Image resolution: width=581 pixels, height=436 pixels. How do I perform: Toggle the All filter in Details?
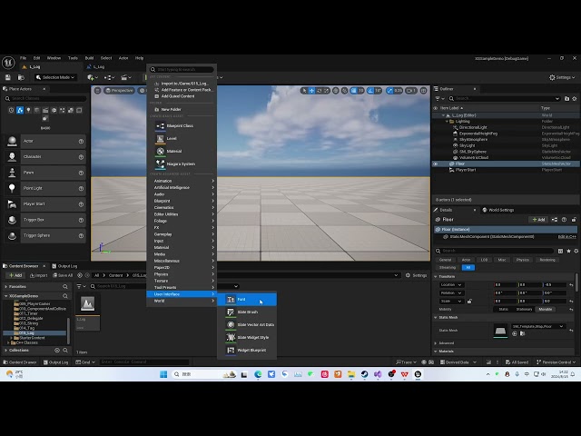click(x=468, y=267)
